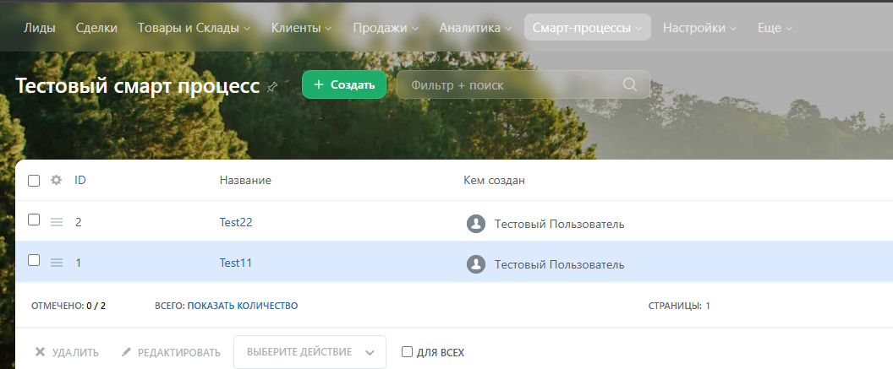The image size is (893, 369).
Task: Check the Test22 row checkbox
Action: click(x=34, y=220)
